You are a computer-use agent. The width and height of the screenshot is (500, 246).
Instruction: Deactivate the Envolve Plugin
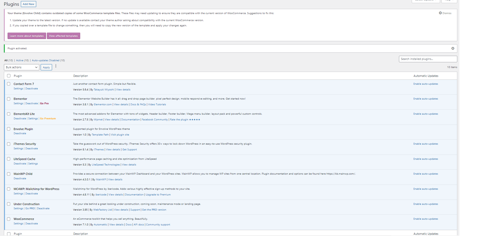click(x=20, y=133)
